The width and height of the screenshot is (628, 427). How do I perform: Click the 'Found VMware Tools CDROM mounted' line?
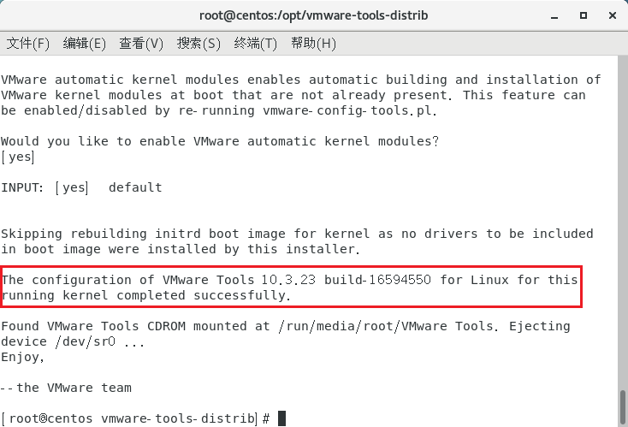tap(286, 326)
